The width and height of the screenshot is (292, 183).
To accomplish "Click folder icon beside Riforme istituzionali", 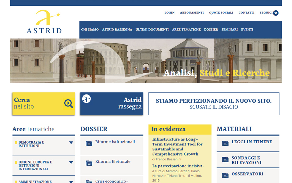I will 89,143.
